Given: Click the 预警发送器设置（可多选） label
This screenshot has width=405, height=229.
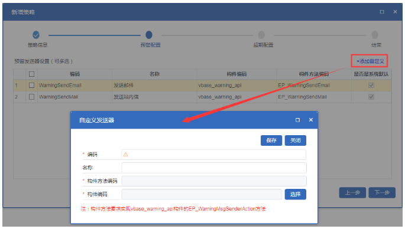Looking at the screenshot, I should pos(43,61).
